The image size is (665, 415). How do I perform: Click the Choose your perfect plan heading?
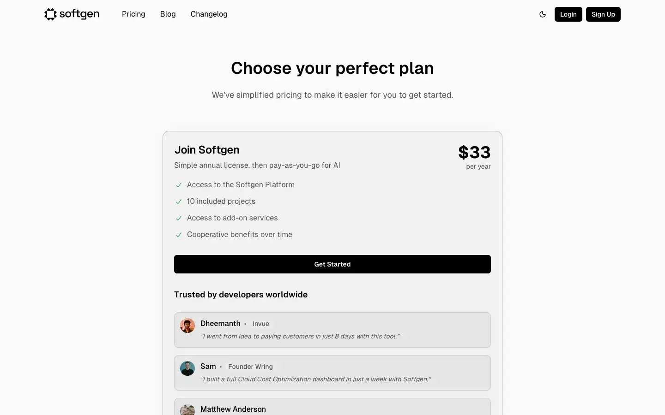(x=332, y=68)
